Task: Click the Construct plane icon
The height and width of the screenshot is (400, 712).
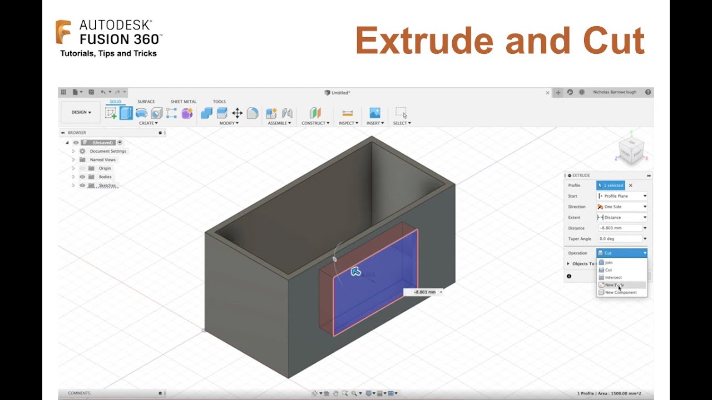Action: pyautogui.click(x=315, y=113)
